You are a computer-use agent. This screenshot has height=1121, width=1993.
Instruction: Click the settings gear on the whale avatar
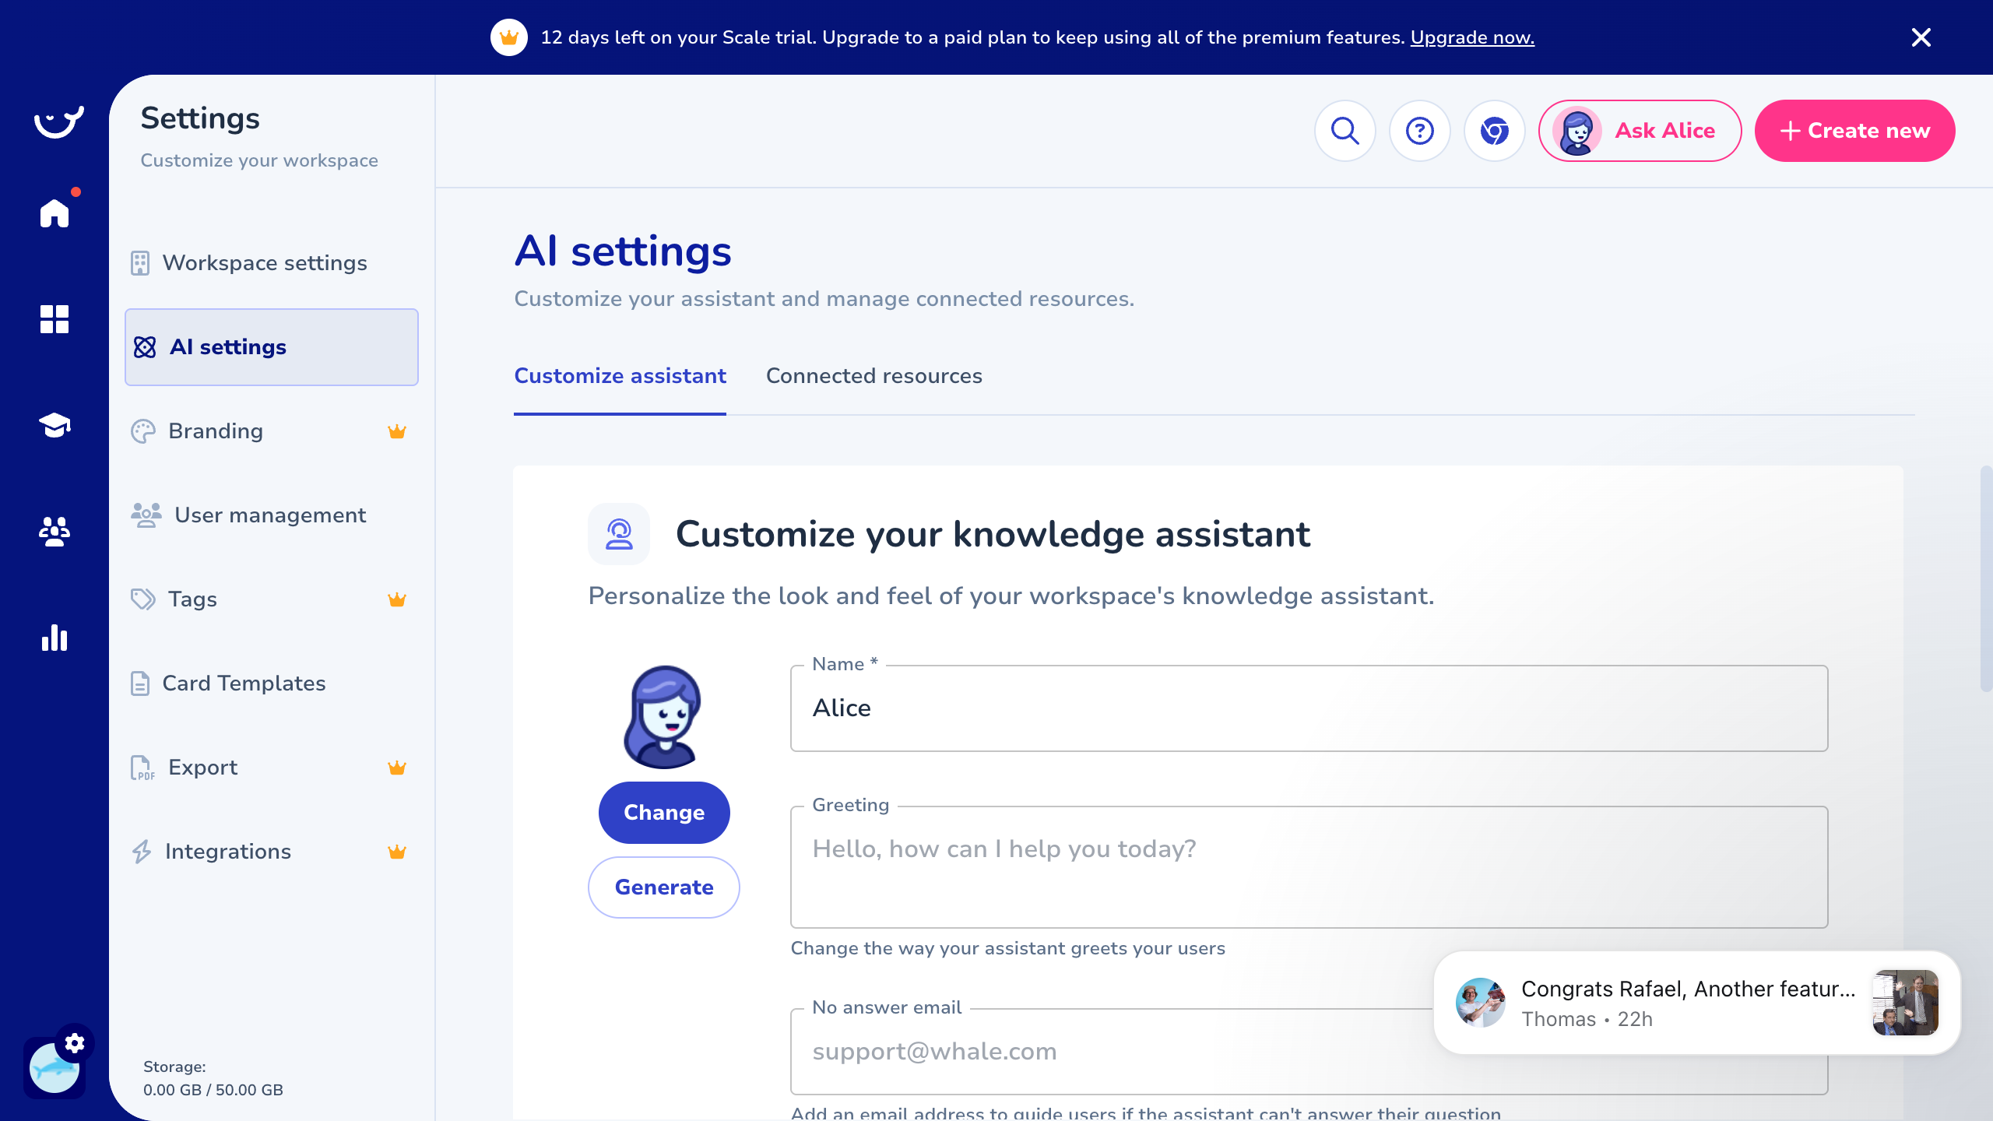(76, 1043)
